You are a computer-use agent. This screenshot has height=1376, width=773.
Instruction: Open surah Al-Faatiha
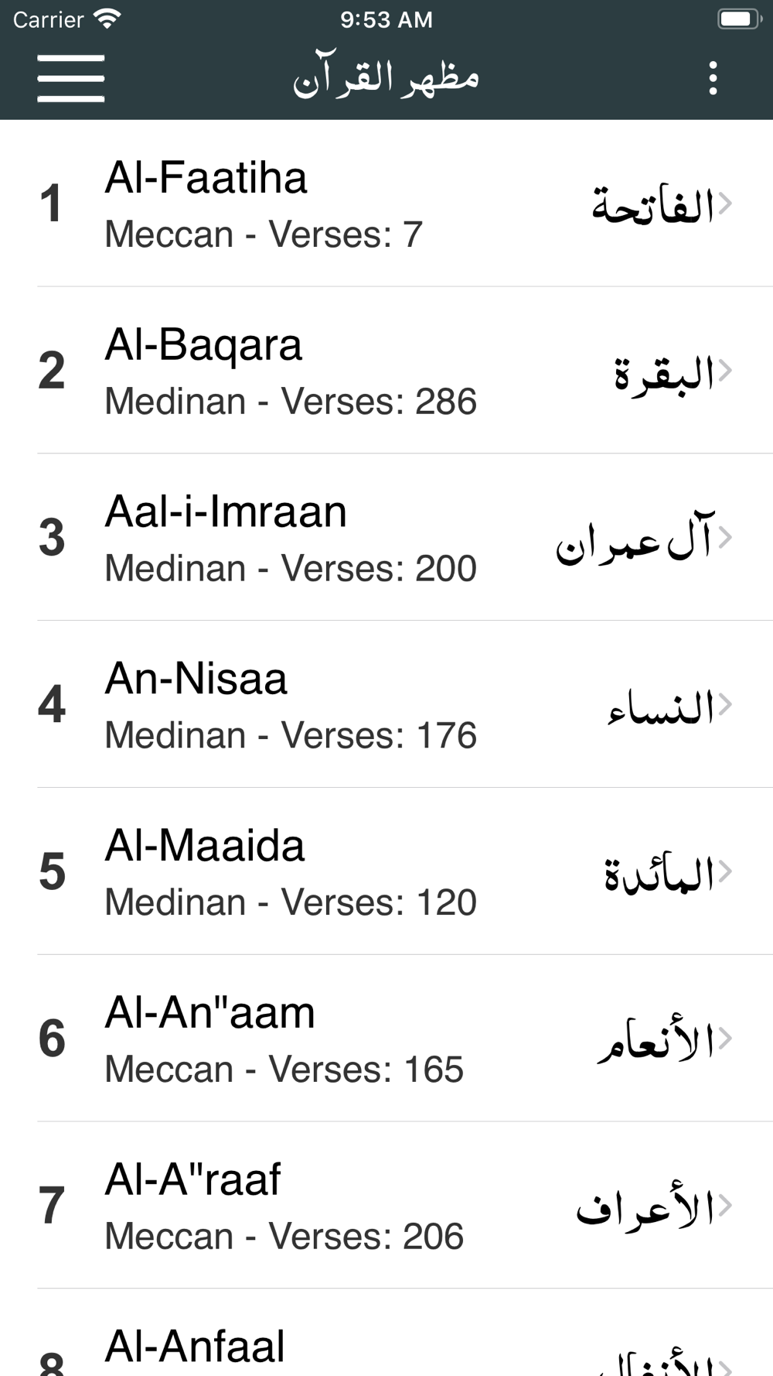[x=386, y=204]
